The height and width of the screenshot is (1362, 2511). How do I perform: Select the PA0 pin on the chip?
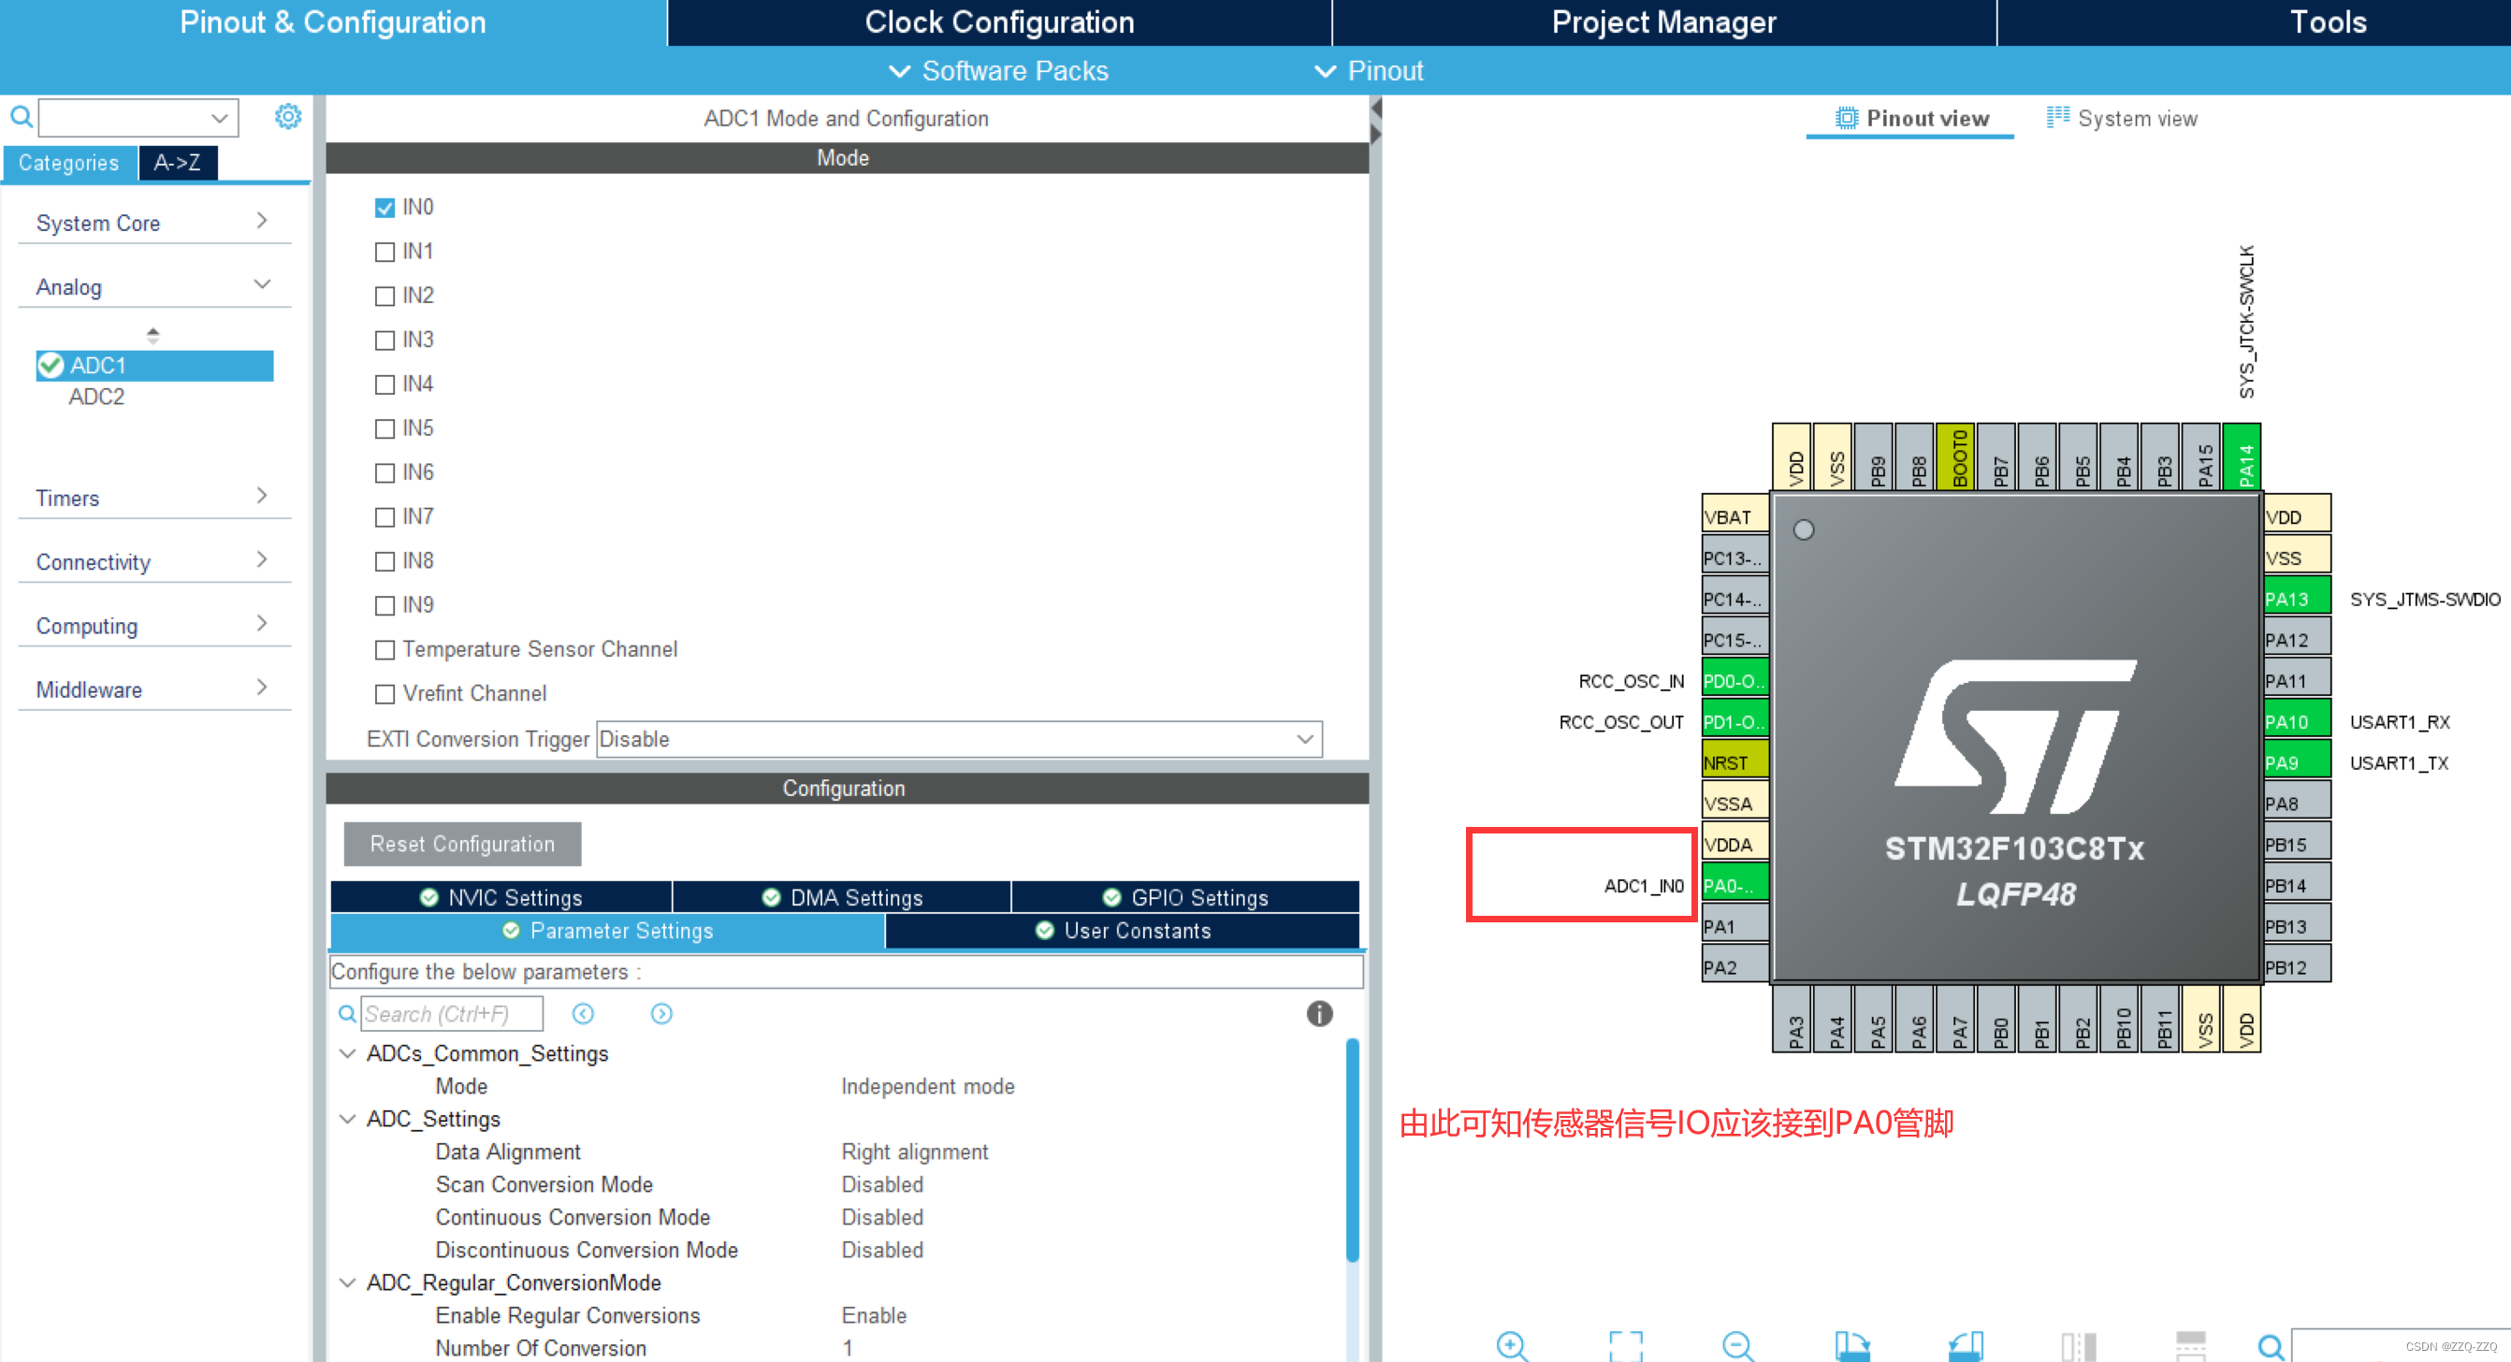click(1734, 885)
